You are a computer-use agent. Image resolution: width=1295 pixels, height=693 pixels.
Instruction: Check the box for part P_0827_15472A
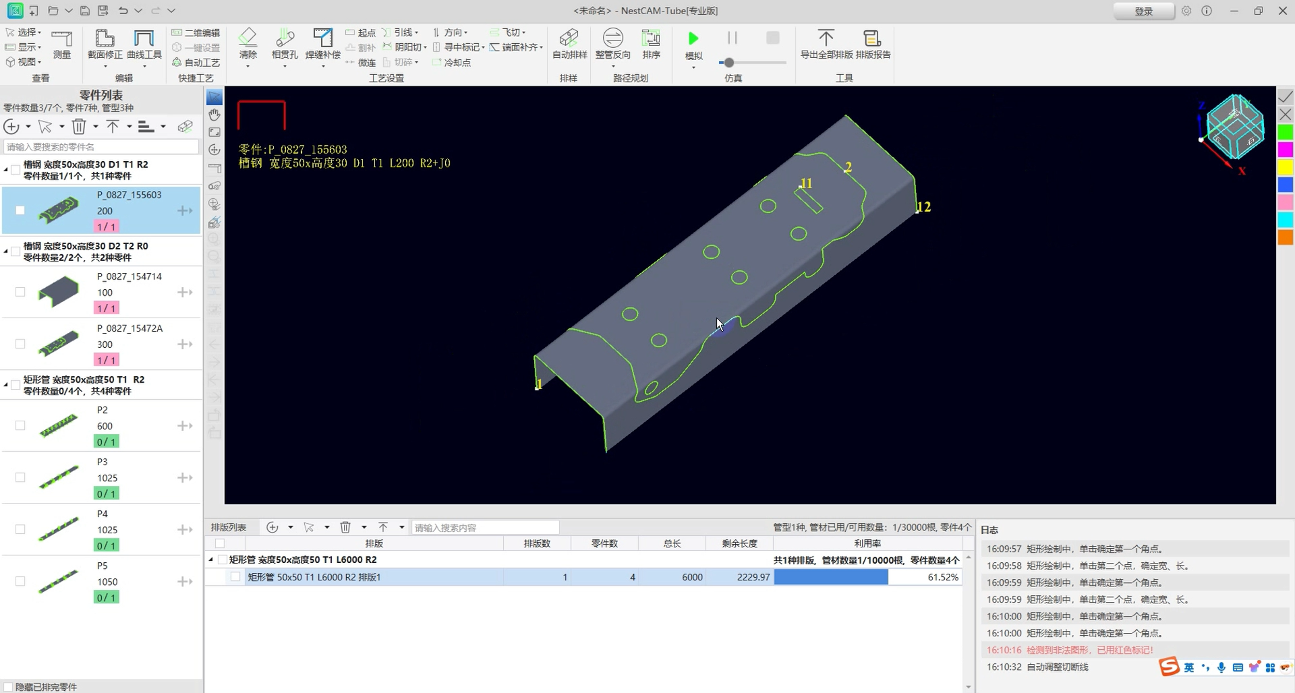click(20, 344)
